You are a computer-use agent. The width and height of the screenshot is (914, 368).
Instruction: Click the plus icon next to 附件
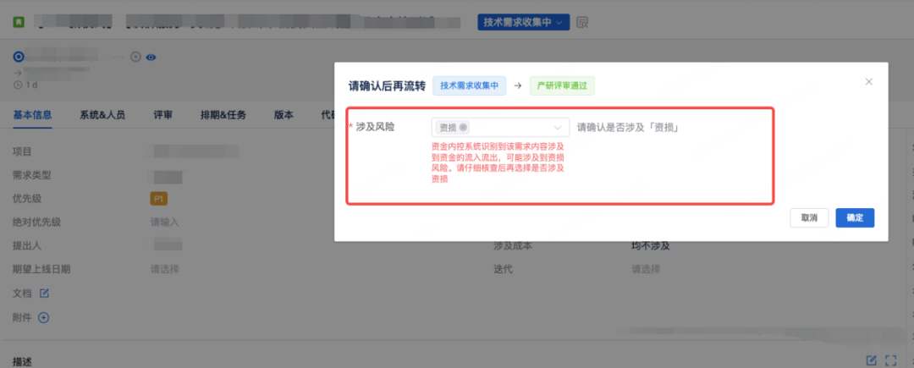(x=44, y=317)
